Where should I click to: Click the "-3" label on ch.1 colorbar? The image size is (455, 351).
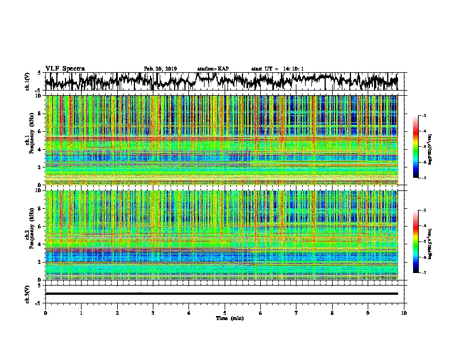point(423,116)
